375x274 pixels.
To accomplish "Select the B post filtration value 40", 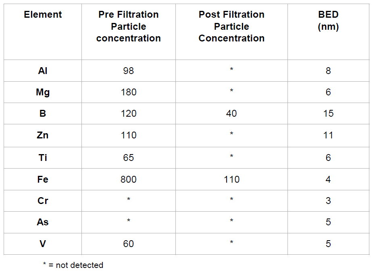I will pyautogui.click(x=231, y=113).
